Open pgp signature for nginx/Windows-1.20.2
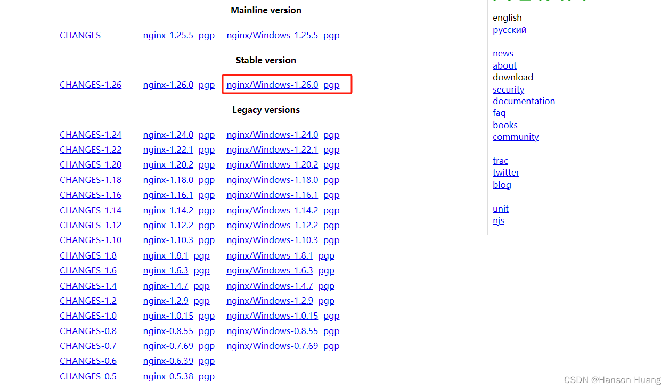 click(331, 164)
